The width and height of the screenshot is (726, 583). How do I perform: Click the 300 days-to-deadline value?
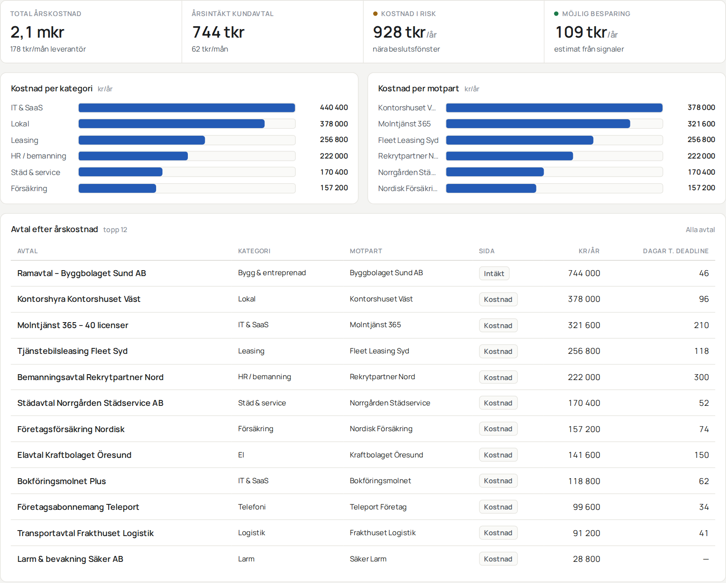tap(701, 377)
